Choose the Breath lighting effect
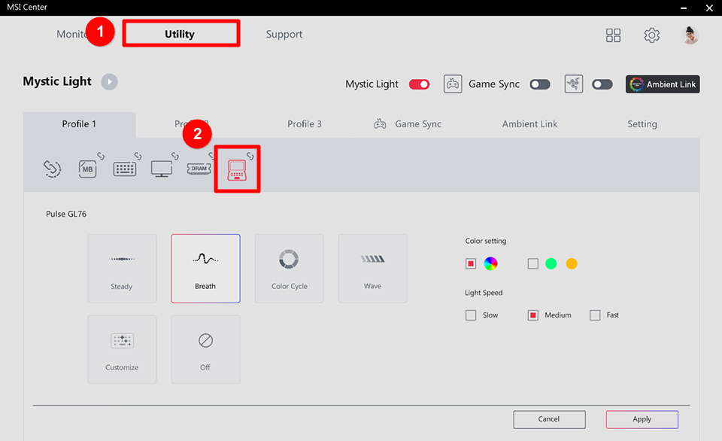 coord(206,269)
